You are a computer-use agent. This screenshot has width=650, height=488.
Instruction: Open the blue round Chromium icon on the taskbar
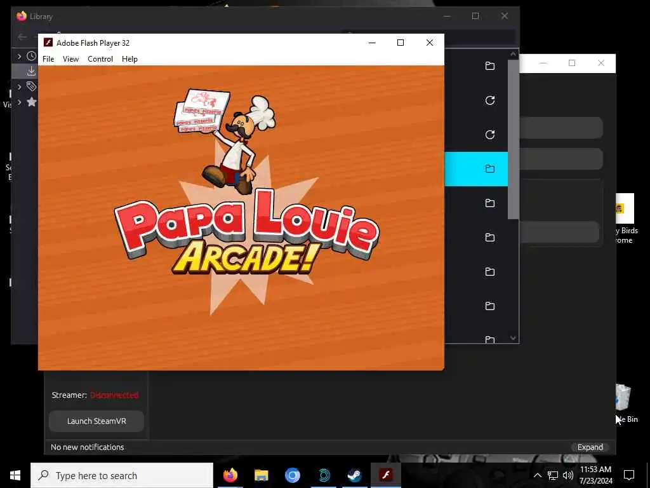pyautogui.click(x=292, y=475)
